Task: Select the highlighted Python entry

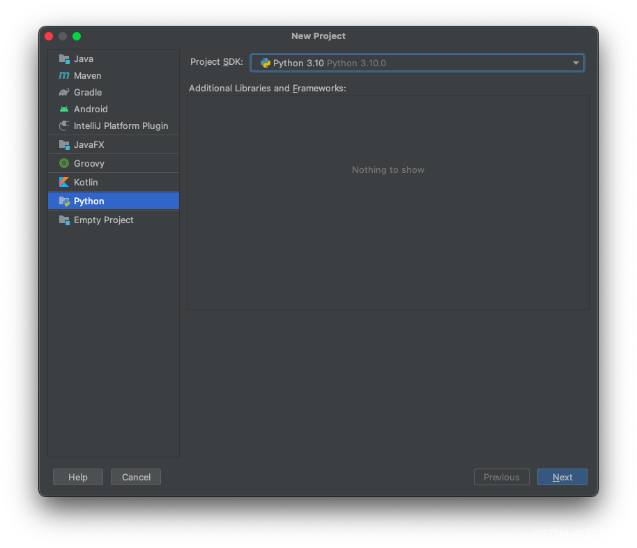Action: point(114,201)
